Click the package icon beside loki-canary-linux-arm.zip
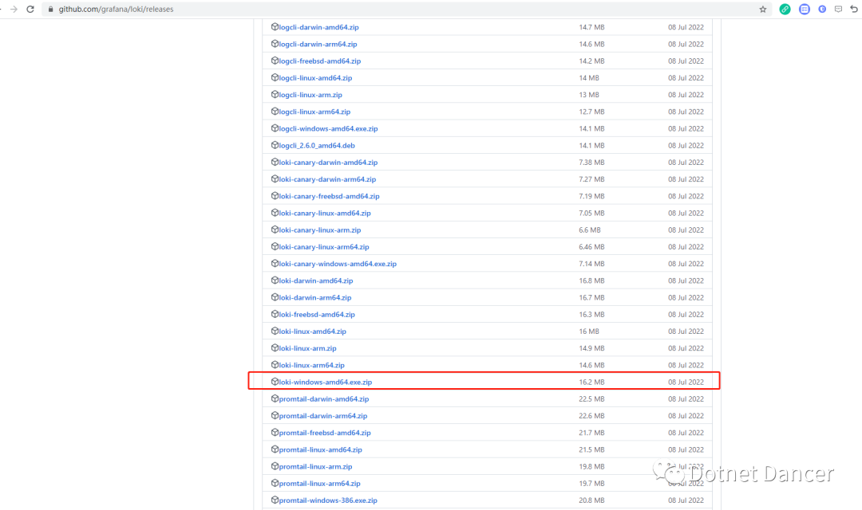The image size is (862, 510). 275,230
